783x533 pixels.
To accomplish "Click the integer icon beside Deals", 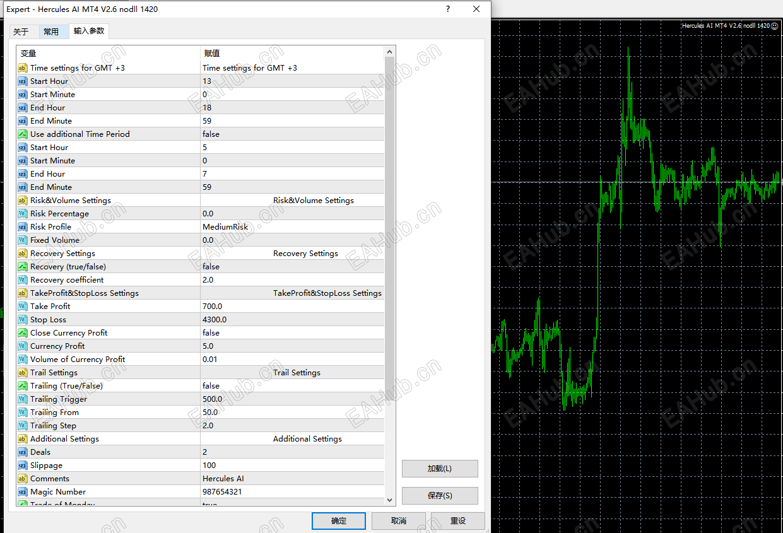I will 23,452.
